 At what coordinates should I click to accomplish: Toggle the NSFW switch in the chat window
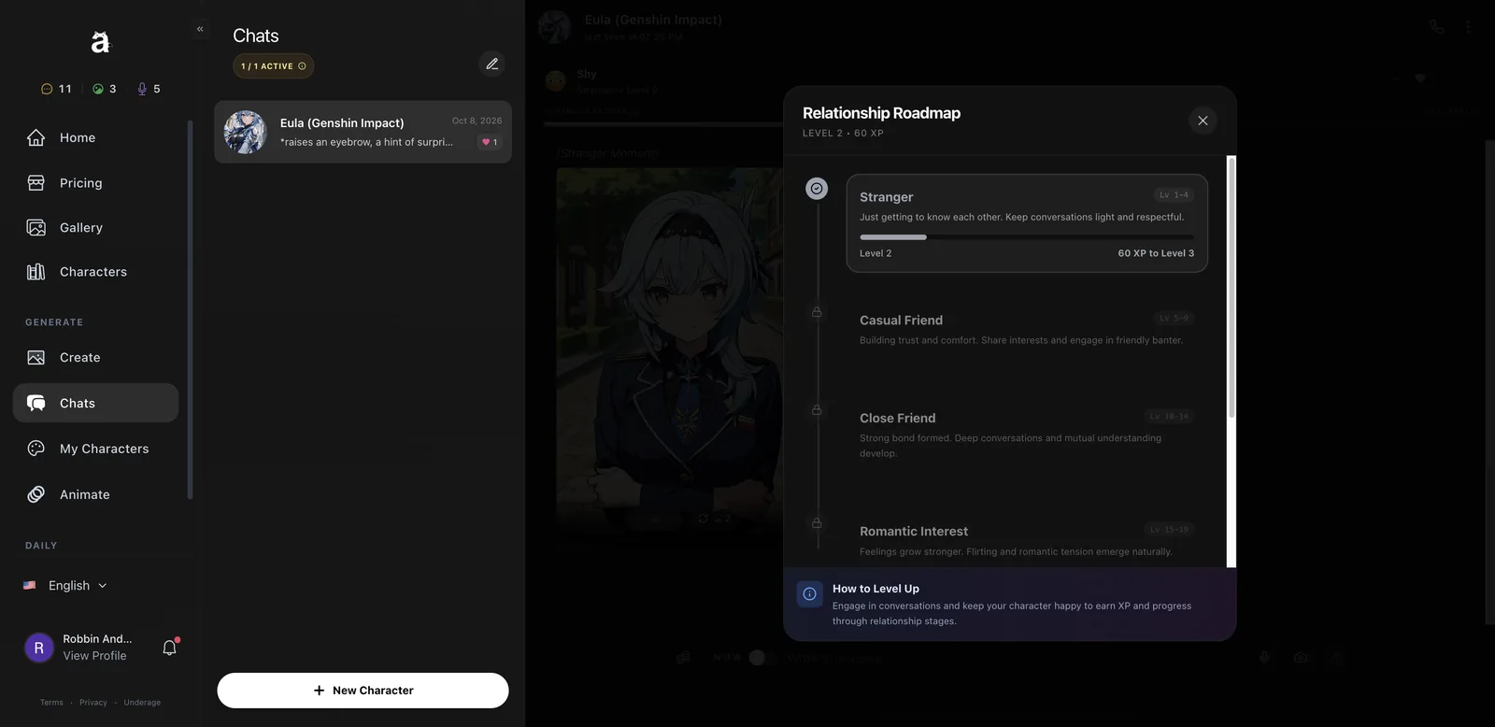(x=763, y=658)
